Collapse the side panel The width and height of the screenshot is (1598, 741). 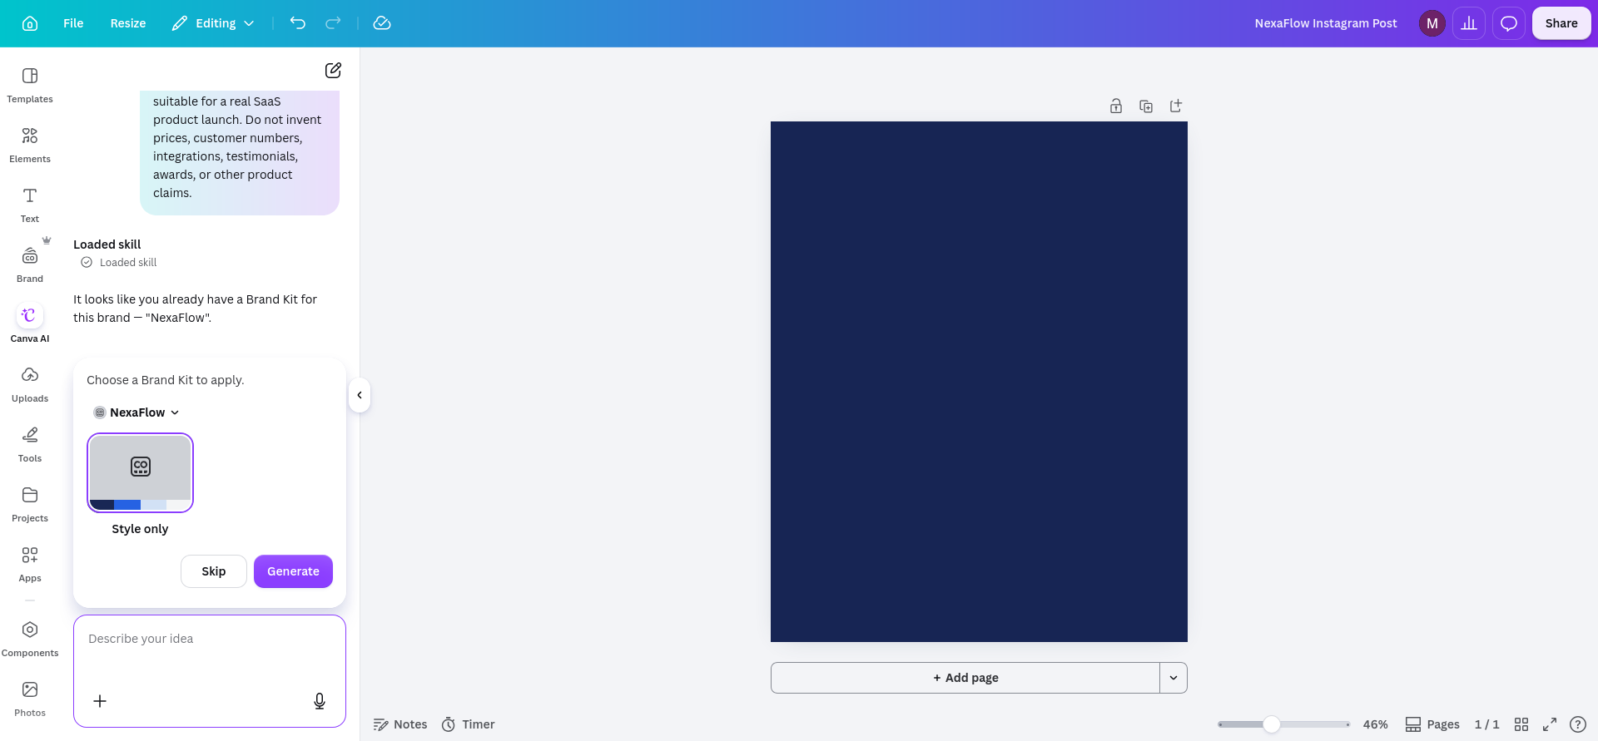[x=360, y=395]
